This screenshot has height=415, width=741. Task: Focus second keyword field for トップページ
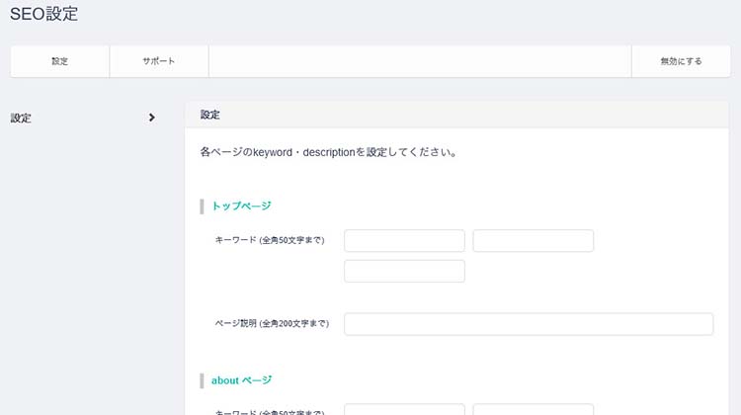pos(534,240)
